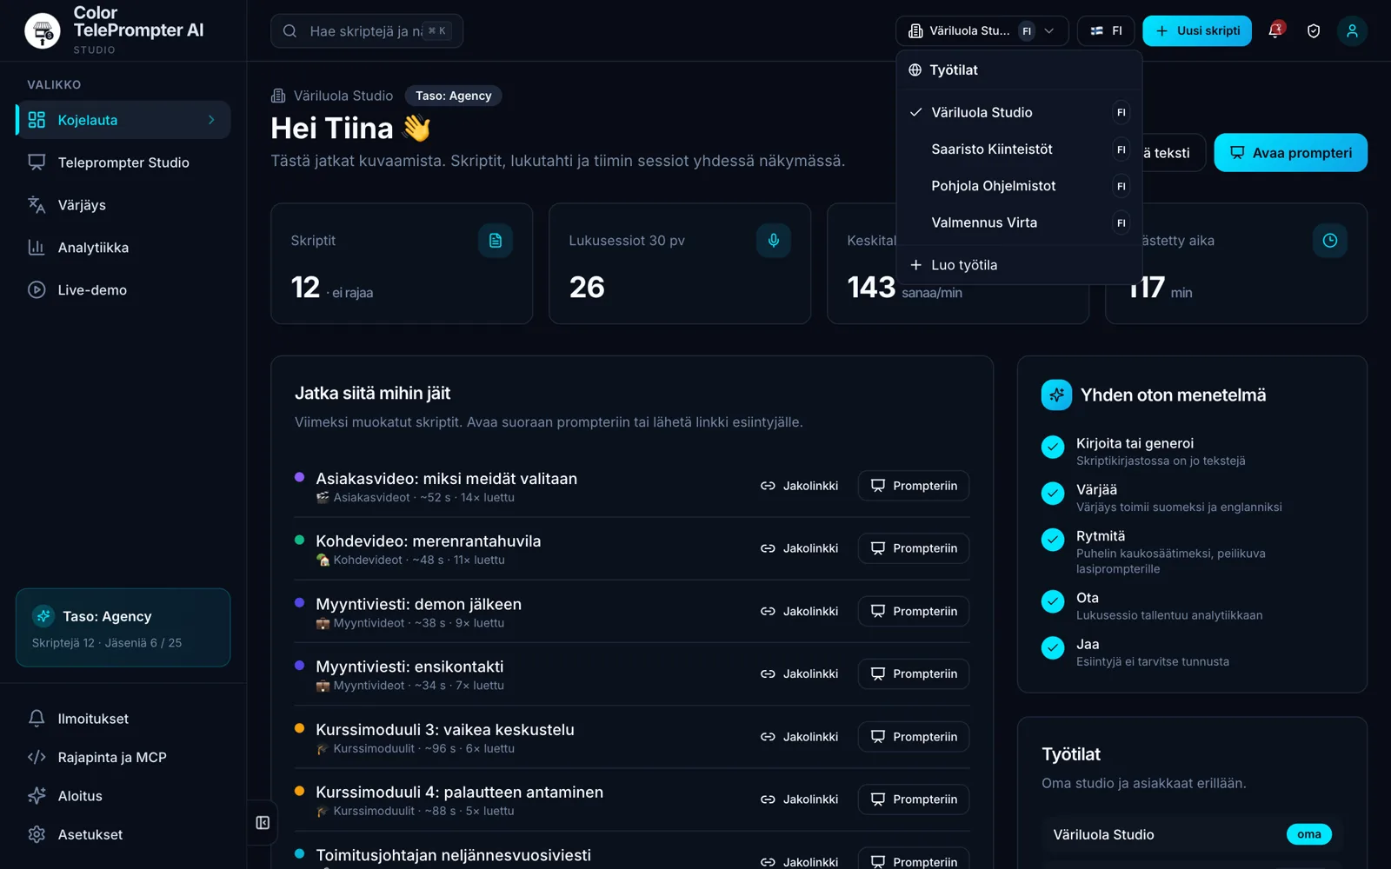This screenshot has width=1391, height=869.
Task: Click the Lukusessiot microphone icon
Action: coord(774,241)
